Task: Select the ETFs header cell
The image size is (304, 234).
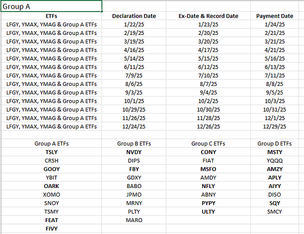Action: (x=51, y=16)
